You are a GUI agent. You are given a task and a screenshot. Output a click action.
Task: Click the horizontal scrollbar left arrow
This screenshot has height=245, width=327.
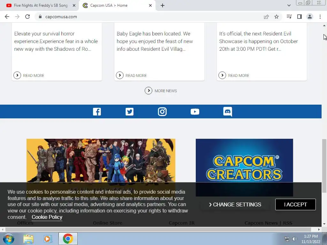(x=2, y=229)
